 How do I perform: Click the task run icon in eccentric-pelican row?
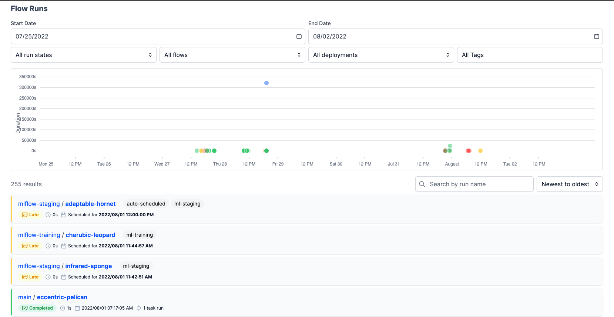[x=139, y=308]
